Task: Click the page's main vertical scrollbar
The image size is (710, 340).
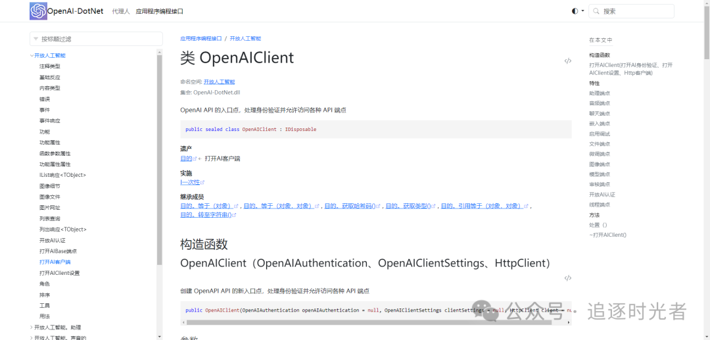Action: click(x=707, y=32)
